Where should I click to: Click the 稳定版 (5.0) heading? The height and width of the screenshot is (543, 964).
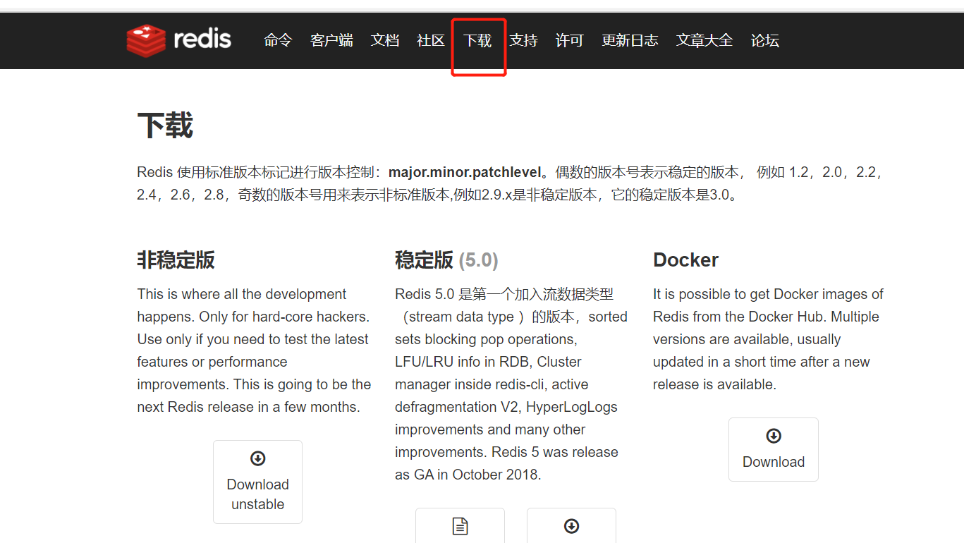[446, 260]
